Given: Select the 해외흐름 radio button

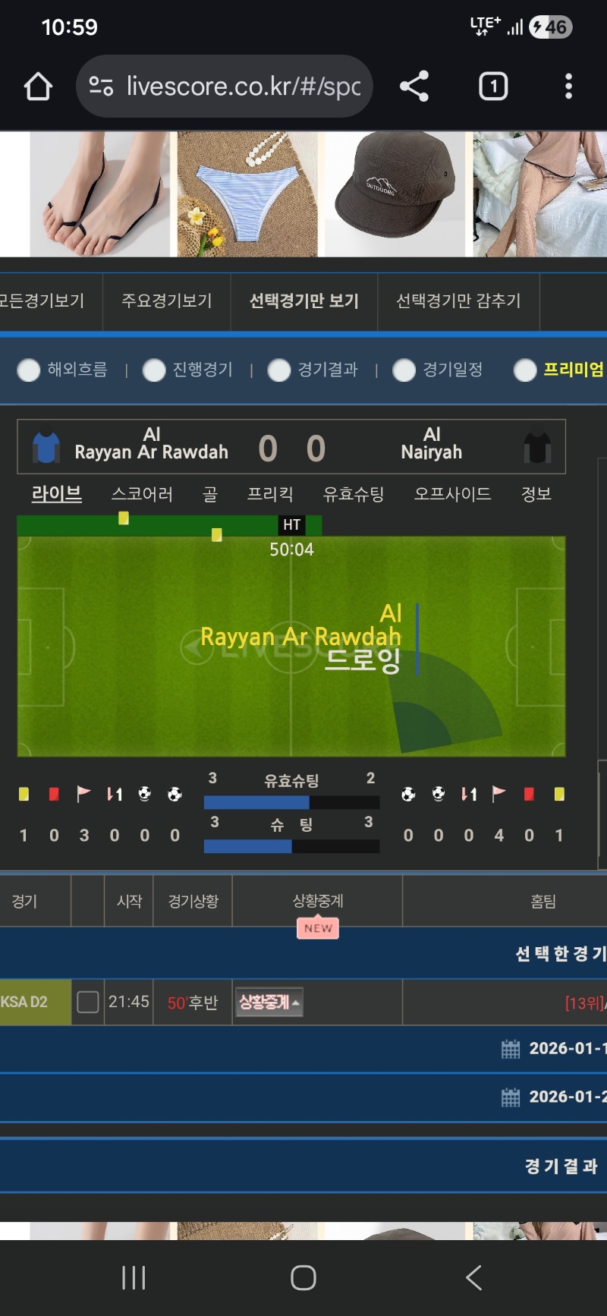Looking at the screenshot, I should 29,370.
